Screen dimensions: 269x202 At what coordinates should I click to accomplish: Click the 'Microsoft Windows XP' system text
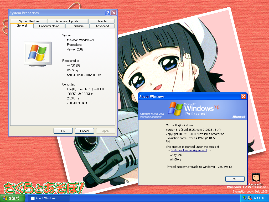tap(81, 40)
